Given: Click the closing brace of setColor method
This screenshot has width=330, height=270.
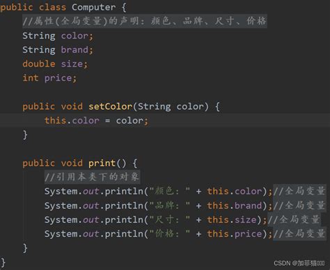Looking at the screenshot, I should pyautogui.click(x=25, y=135).
